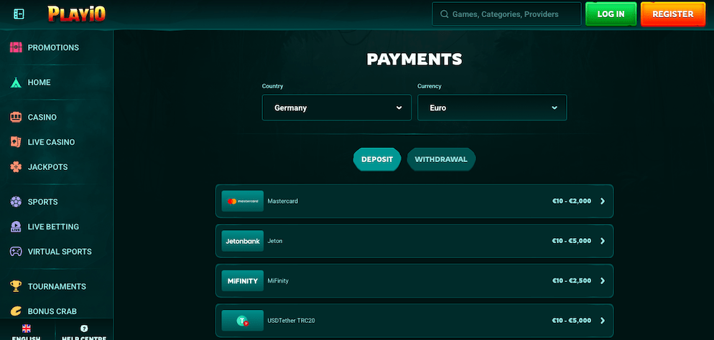
Task: Expand the MiFinity row chevron
Action: pyautogui.click(x=603, y=280)
